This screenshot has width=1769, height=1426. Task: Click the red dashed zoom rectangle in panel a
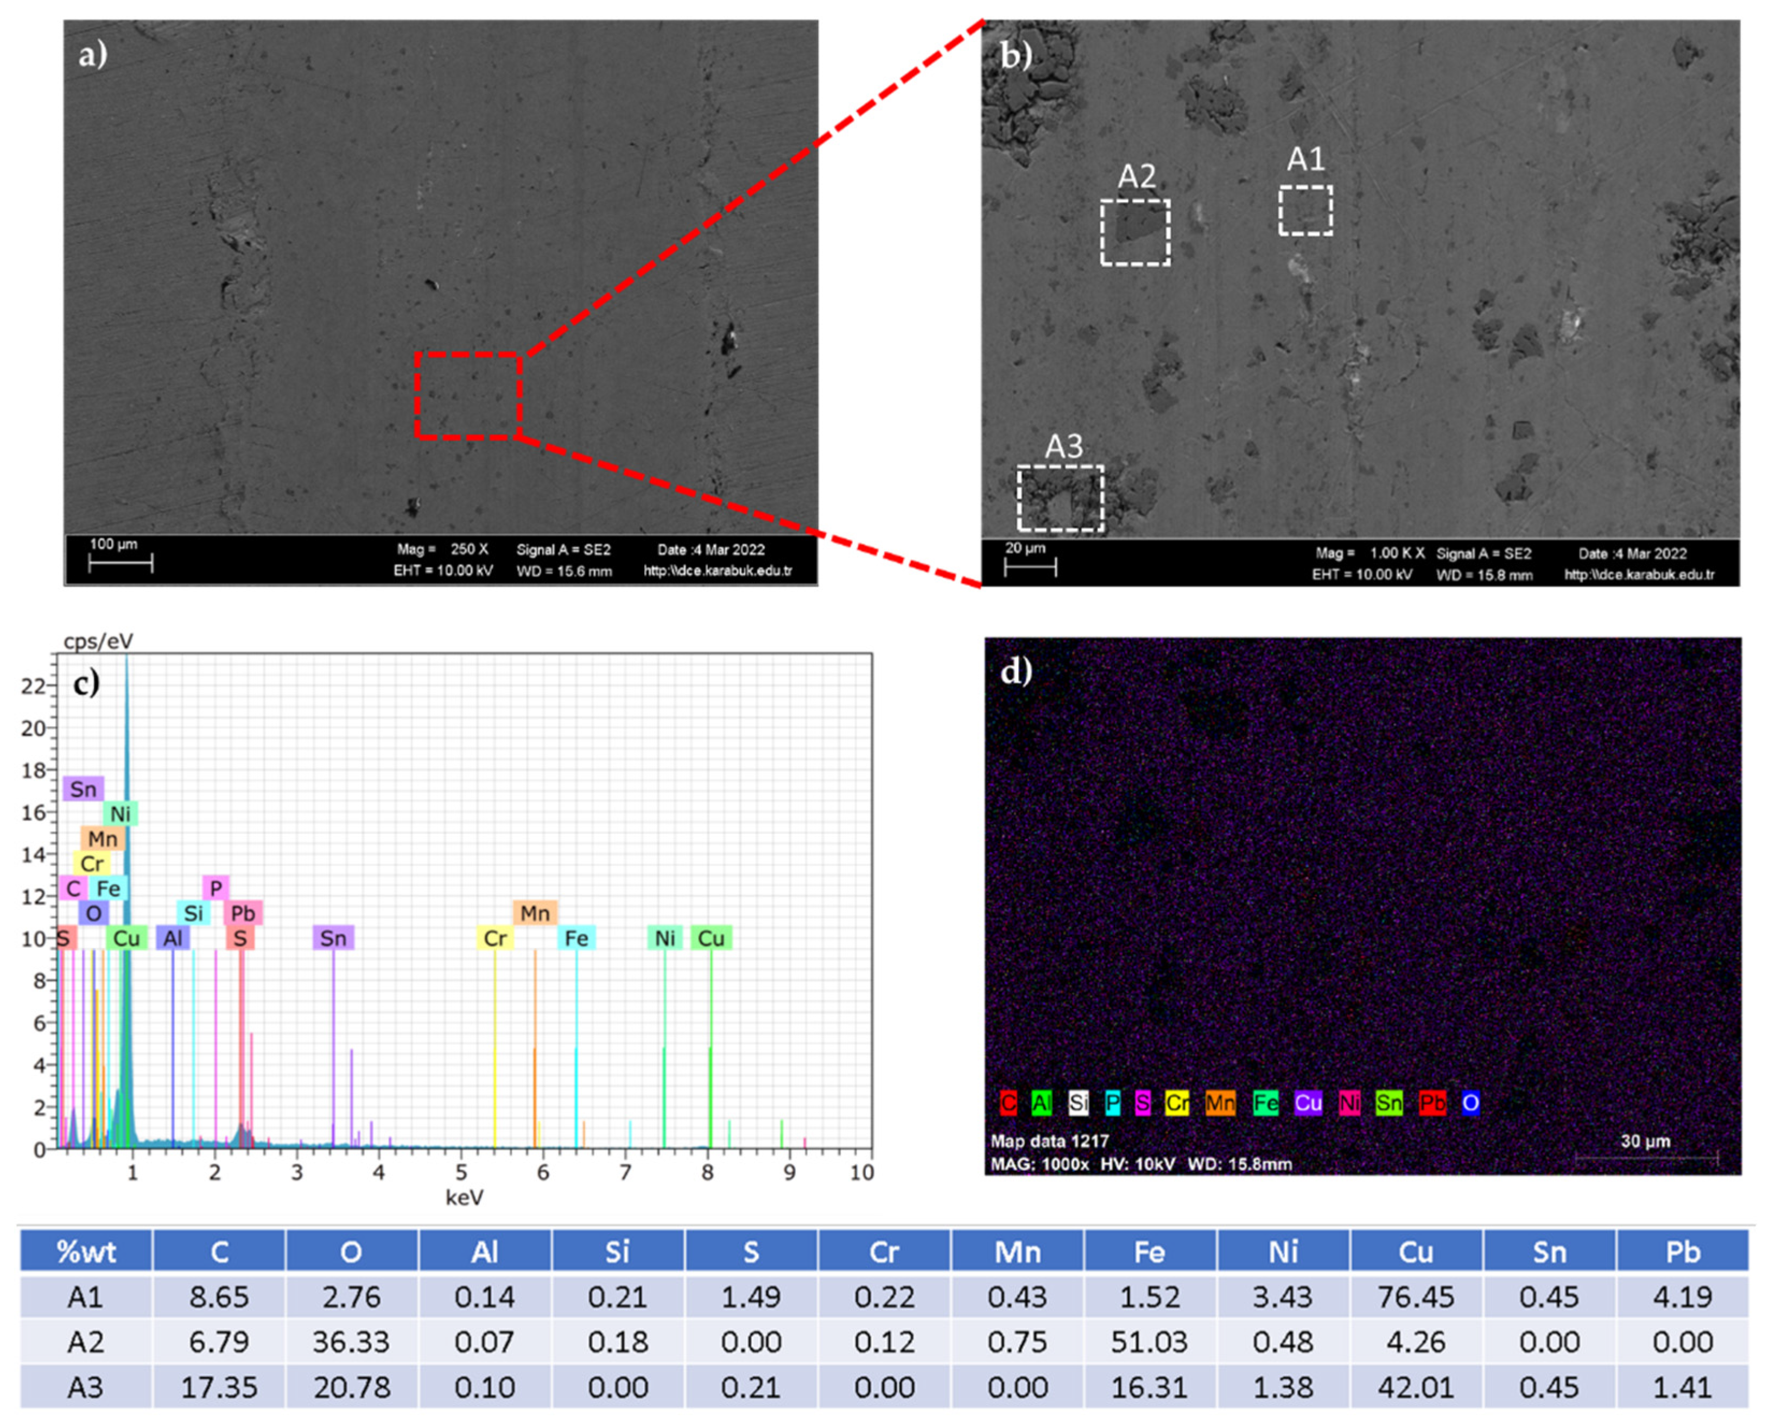pyautogui.click(x=468, y=395)
